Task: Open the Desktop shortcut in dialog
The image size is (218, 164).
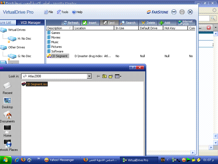Action: tap(7, 103)
